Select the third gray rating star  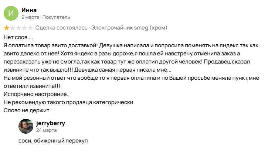[x=18, y=28]
